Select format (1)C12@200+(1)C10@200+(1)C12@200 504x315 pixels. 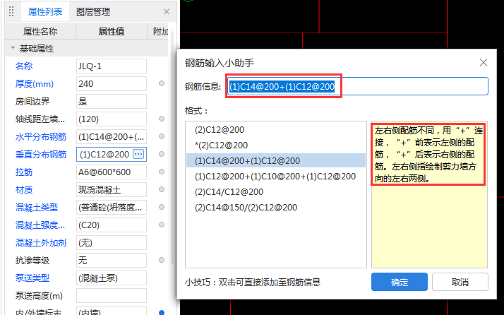[x=276, y=177]
